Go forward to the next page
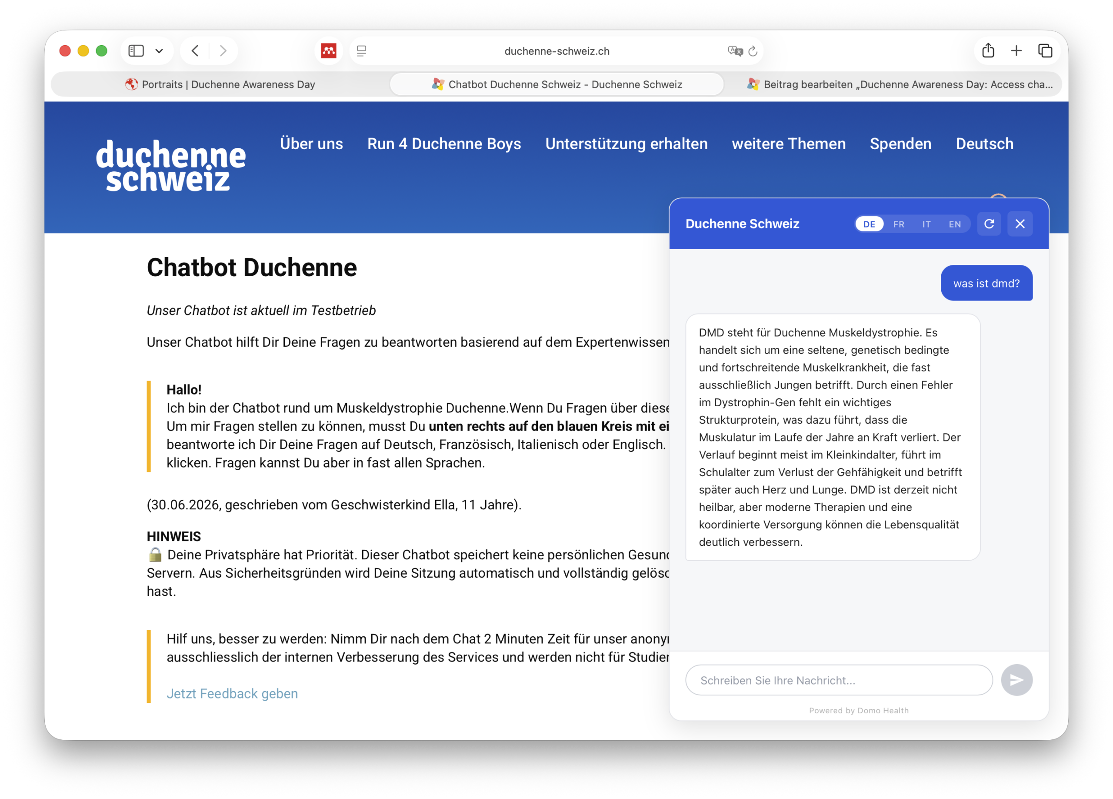The height and width of the screenshot is (799, 1113). (x=223, y=50)
